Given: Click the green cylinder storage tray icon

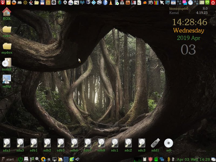Looking at the screenshot, I should [156, 159].
